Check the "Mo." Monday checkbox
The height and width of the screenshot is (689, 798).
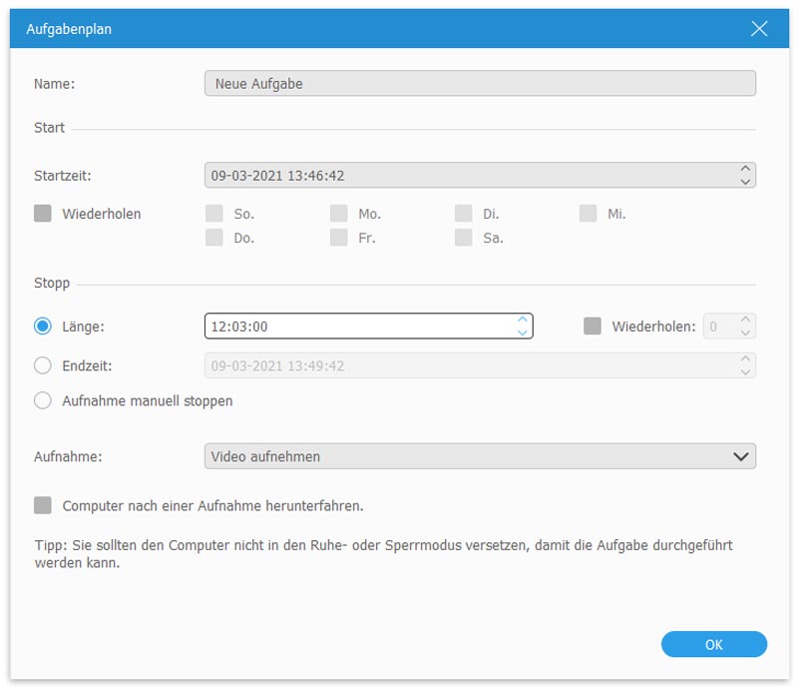[337, 213]
